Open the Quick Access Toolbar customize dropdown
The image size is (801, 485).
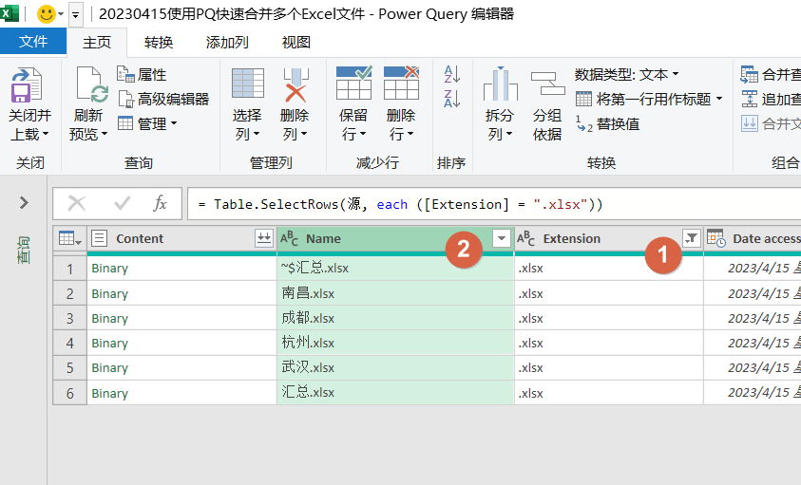click(x=76, y=15)
